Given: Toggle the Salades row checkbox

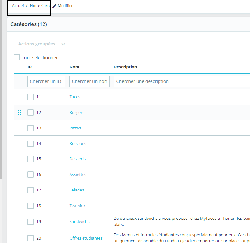Looking at the screenshot, I should click(30, 190).
